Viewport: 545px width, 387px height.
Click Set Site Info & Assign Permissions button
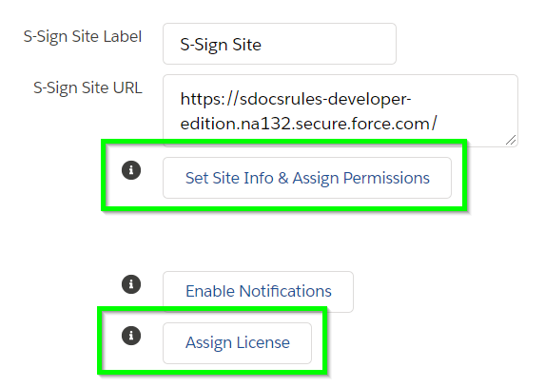pyautogui.click(x=307, y=178)
